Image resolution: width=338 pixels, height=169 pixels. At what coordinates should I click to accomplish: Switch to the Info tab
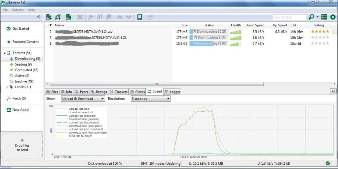[66, 92]
